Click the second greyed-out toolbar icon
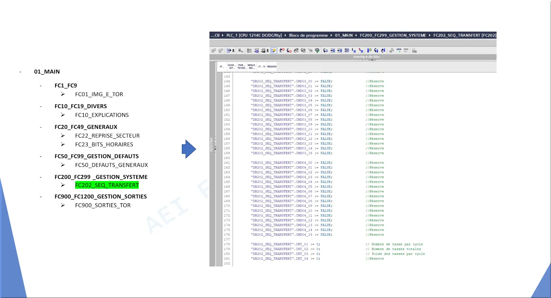 [220, 51]
